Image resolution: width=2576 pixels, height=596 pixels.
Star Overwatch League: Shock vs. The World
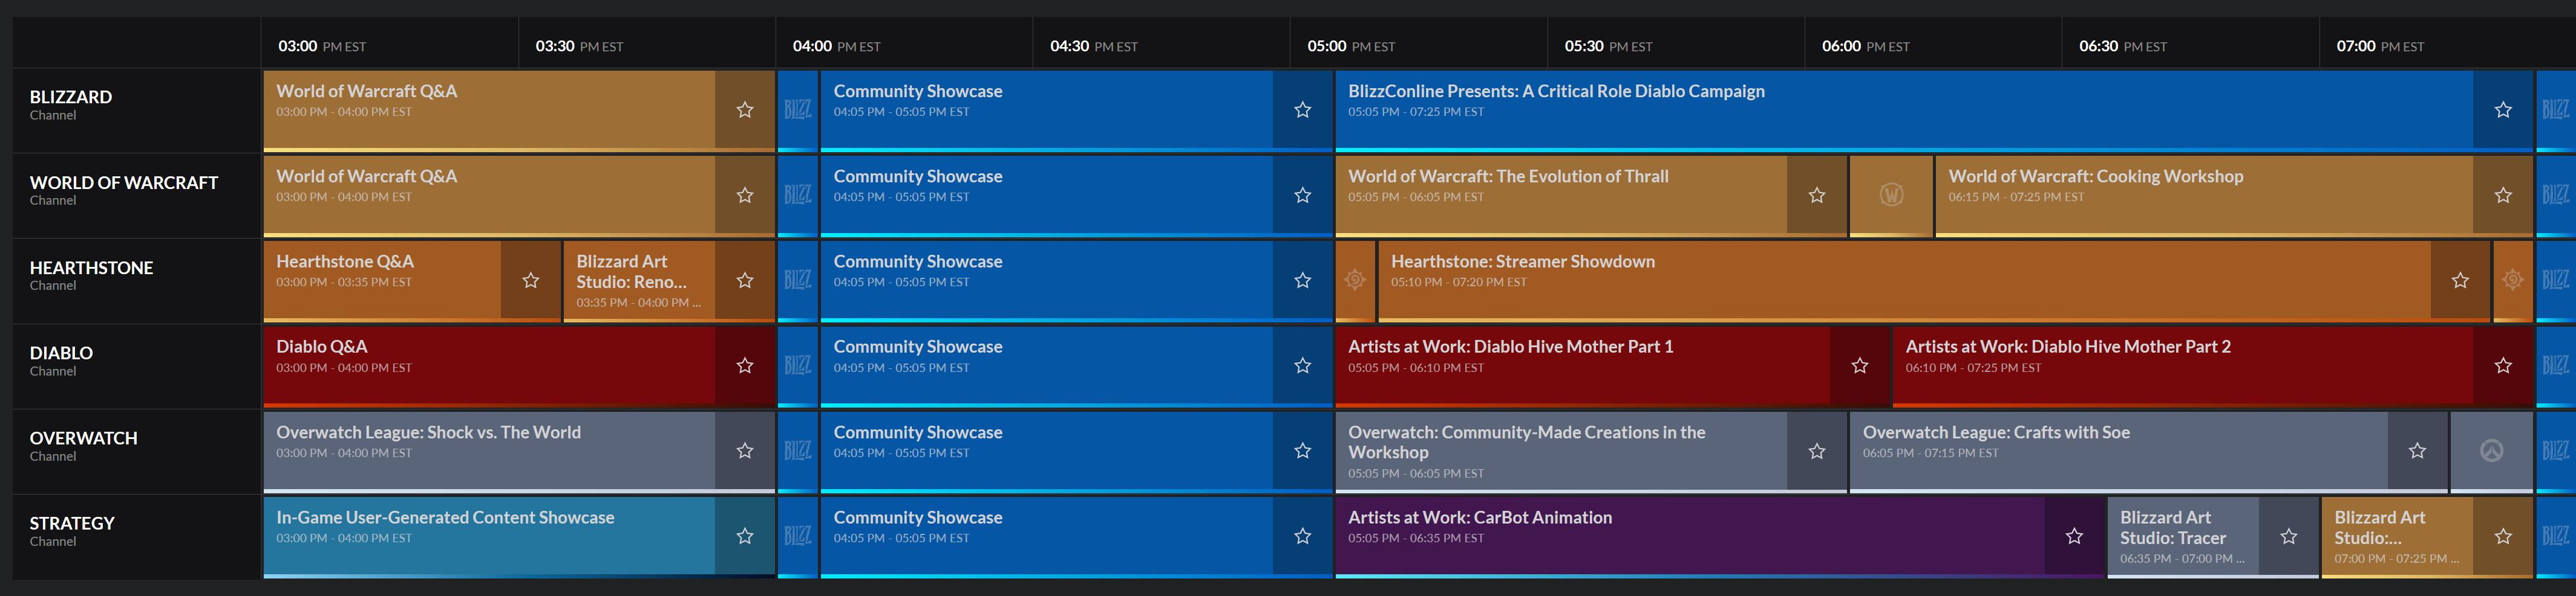[745, 451]
